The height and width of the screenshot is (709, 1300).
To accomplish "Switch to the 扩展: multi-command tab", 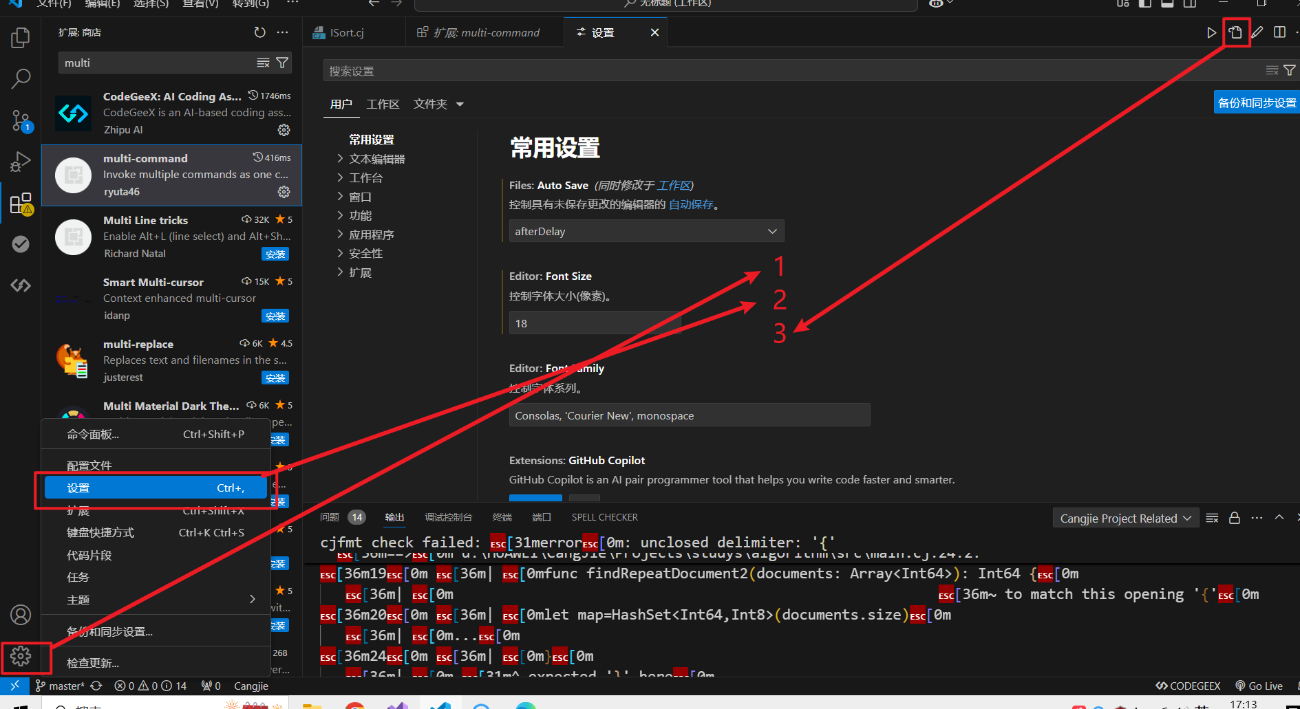I will click(x=486, y=32).
